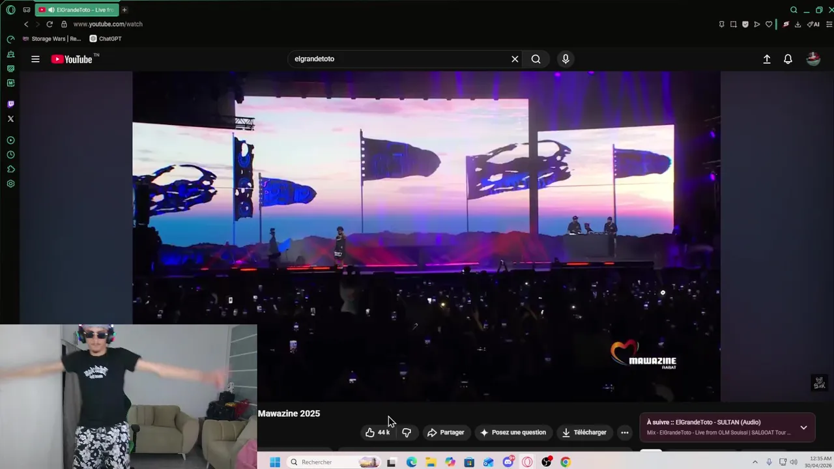Dislike the video with thumbs-down
This screenshot has height=469, width=834.
point(407,433)
